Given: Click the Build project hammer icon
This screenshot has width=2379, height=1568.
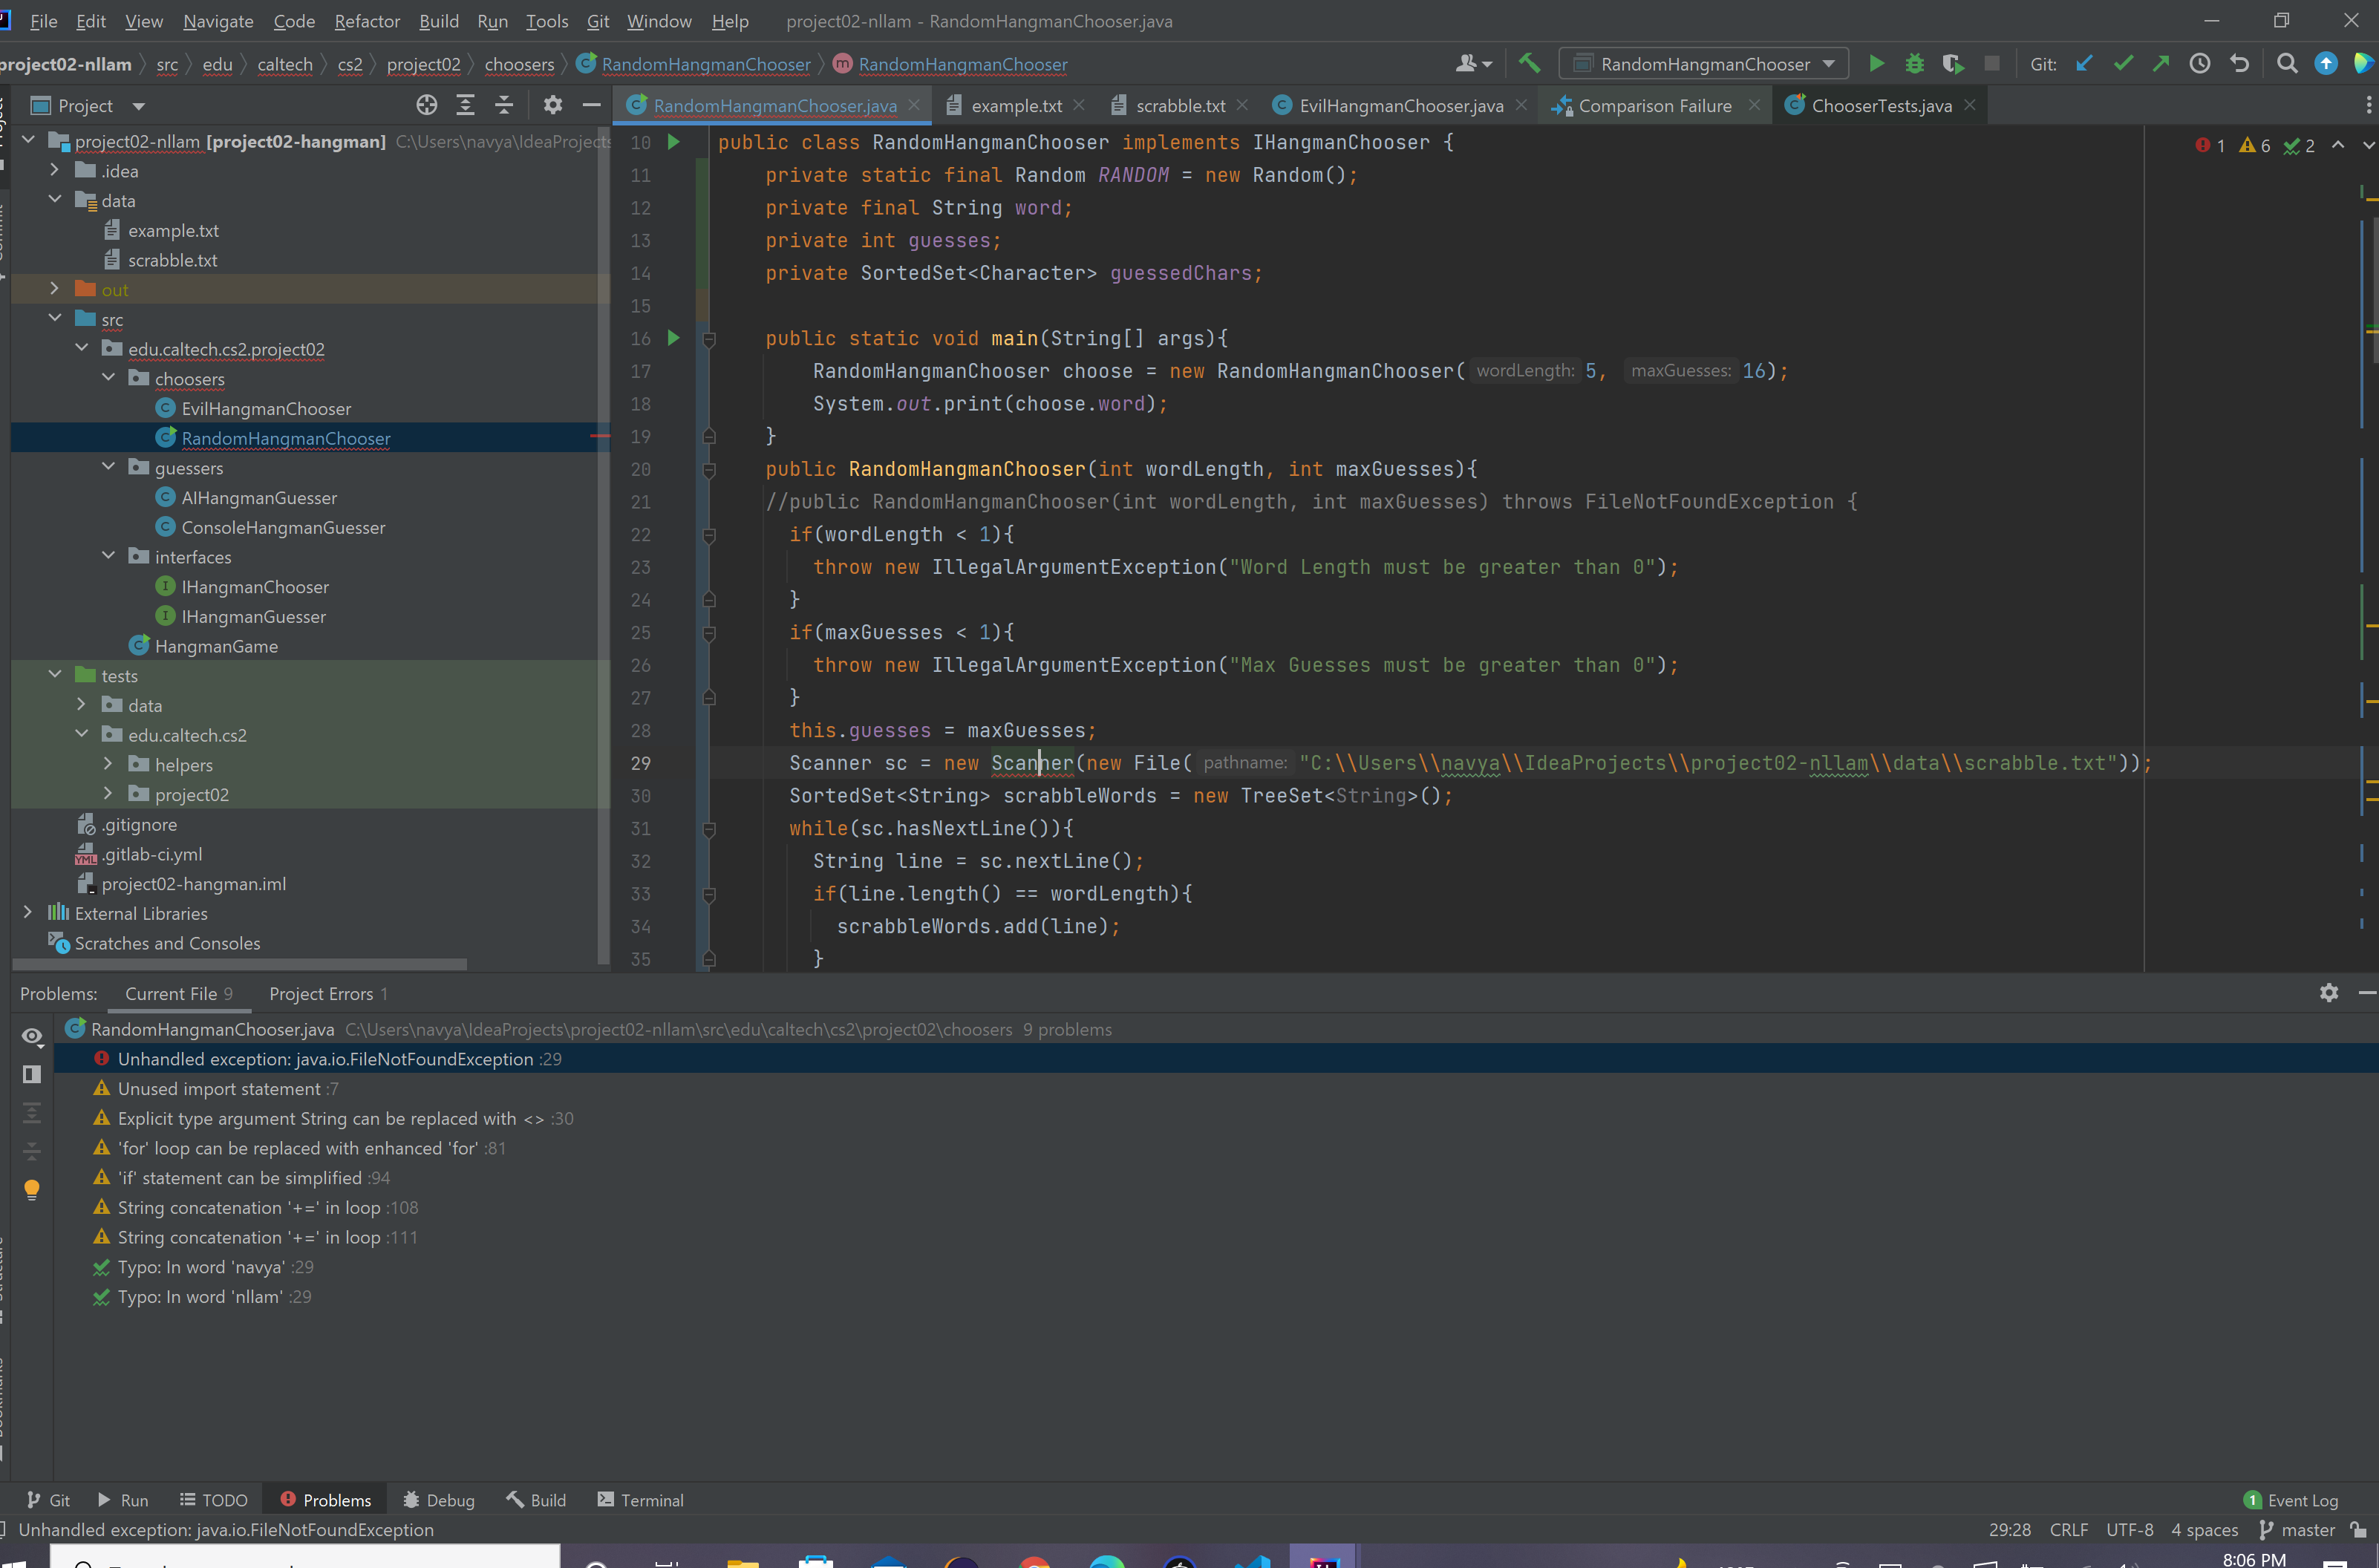Looking at the screenshot, I should 1529,63.
